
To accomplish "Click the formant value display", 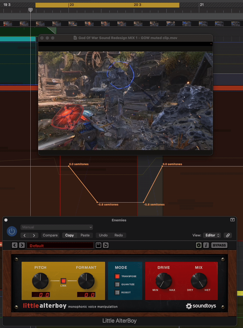I will tap(86, 295).
